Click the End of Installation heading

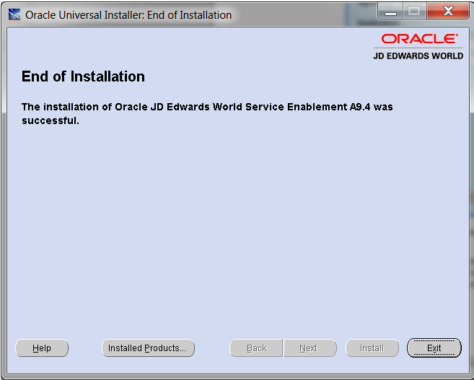[83, 76]
